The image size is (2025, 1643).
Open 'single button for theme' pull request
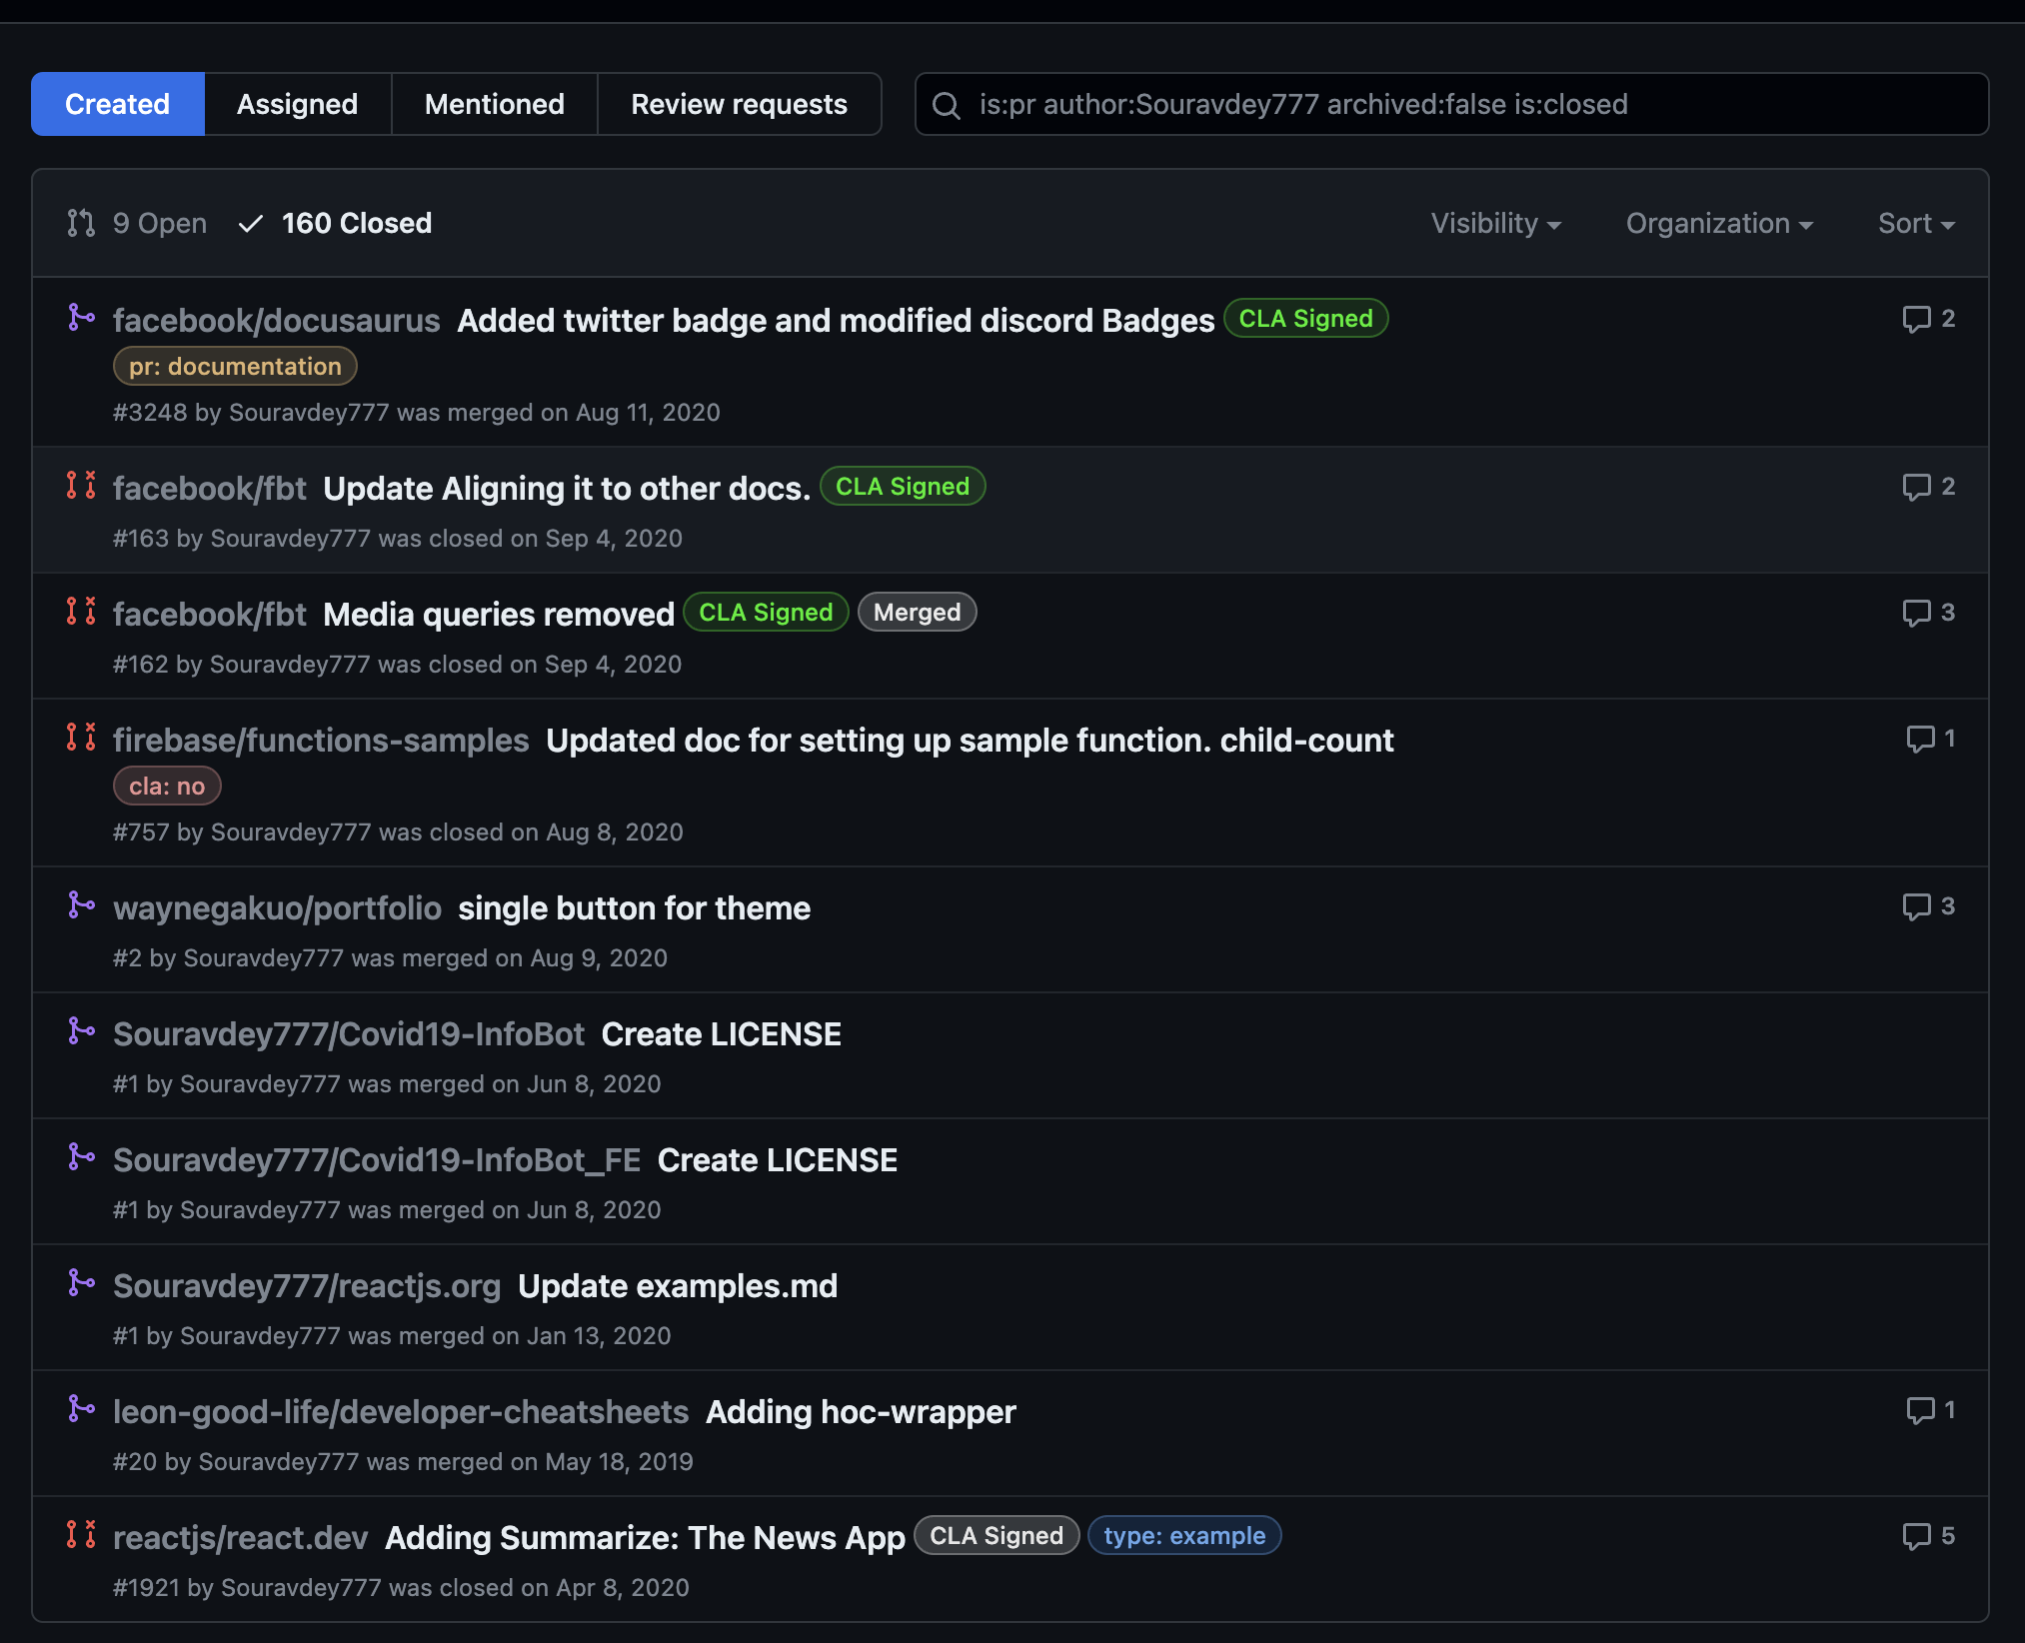[x=635, y=907]
